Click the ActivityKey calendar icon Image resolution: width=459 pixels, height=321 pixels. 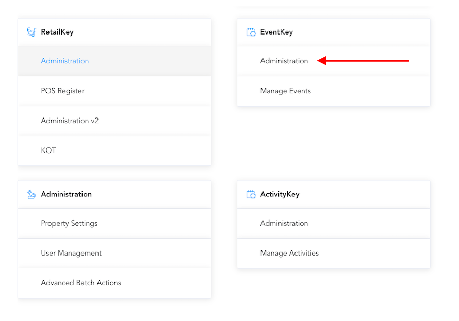tap(251, 194)
